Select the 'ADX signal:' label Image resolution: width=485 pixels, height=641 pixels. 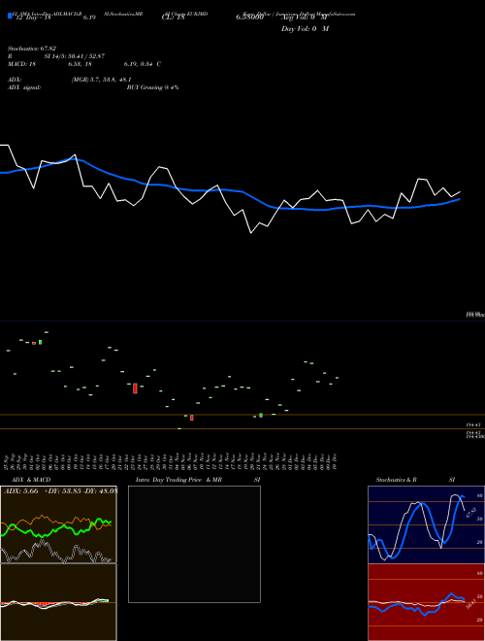click(24, 87)
